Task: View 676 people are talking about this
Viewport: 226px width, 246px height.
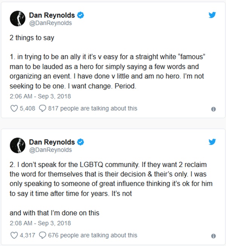Action: [93, 235]
